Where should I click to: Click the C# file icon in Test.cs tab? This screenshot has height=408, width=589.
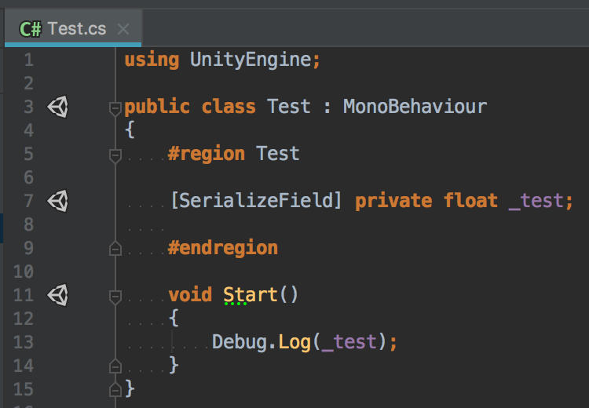click(31, 29)
